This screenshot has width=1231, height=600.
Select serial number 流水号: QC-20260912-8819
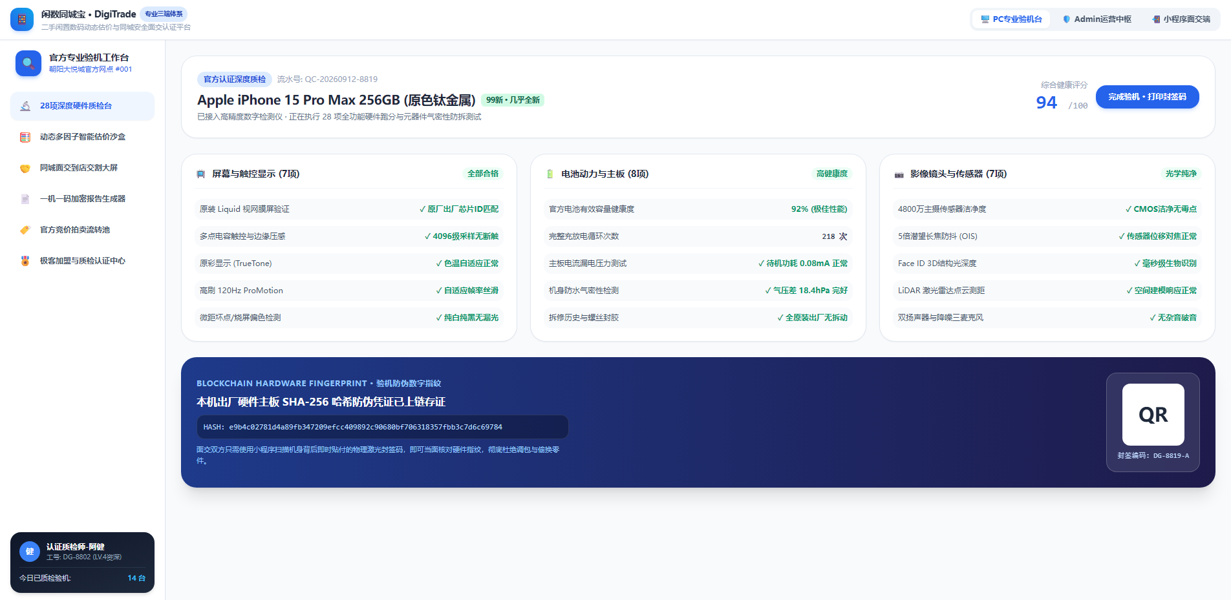tap(327, 79)
